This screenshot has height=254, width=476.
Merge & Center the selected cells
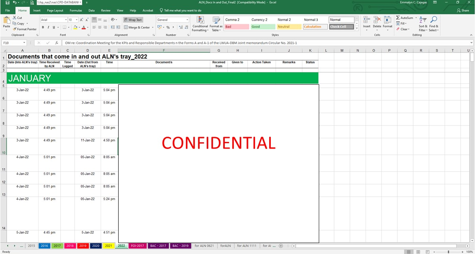137,27
